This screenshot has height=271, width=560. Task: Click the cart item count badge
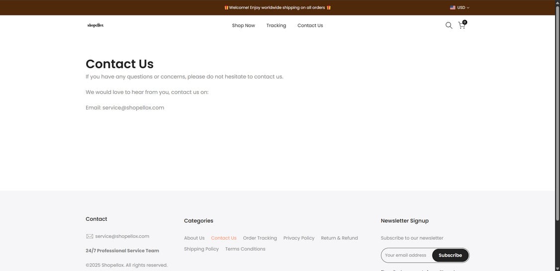pos(465,22)
